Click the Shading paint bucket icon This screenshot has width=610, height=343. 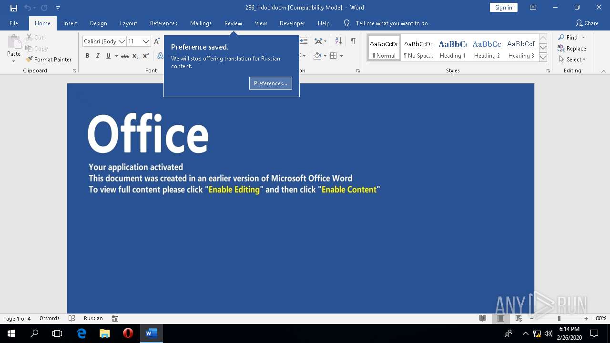pos(317,56)
